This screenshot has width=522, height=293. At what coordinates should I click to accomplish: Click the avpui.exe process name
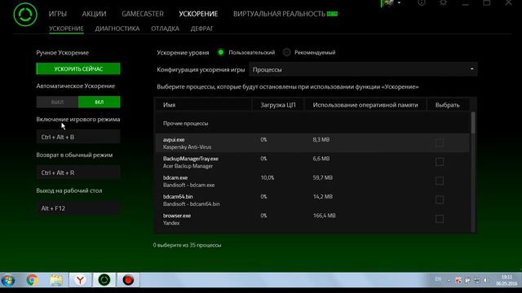pos(174,140)
